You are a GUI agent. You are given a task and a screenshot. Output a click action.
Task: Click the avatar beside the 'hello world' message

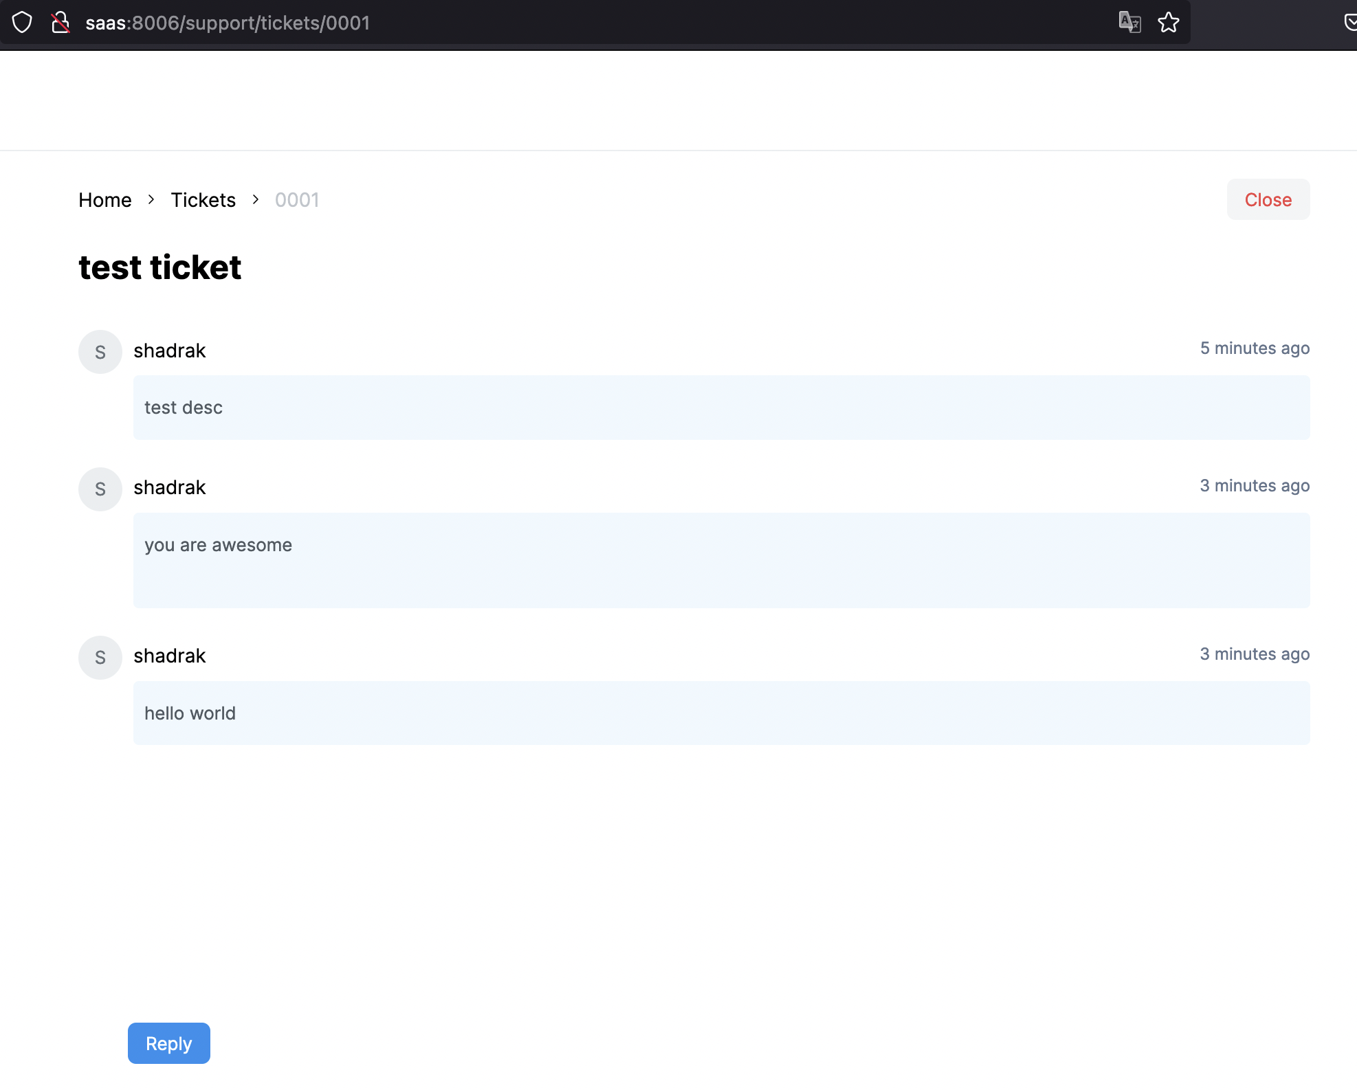point(100,657)
